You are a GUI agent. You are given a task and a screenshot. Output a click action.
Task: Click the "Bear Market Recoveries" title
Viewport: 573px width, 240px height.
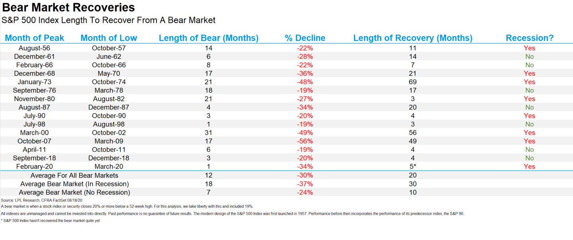pos(69,8)
